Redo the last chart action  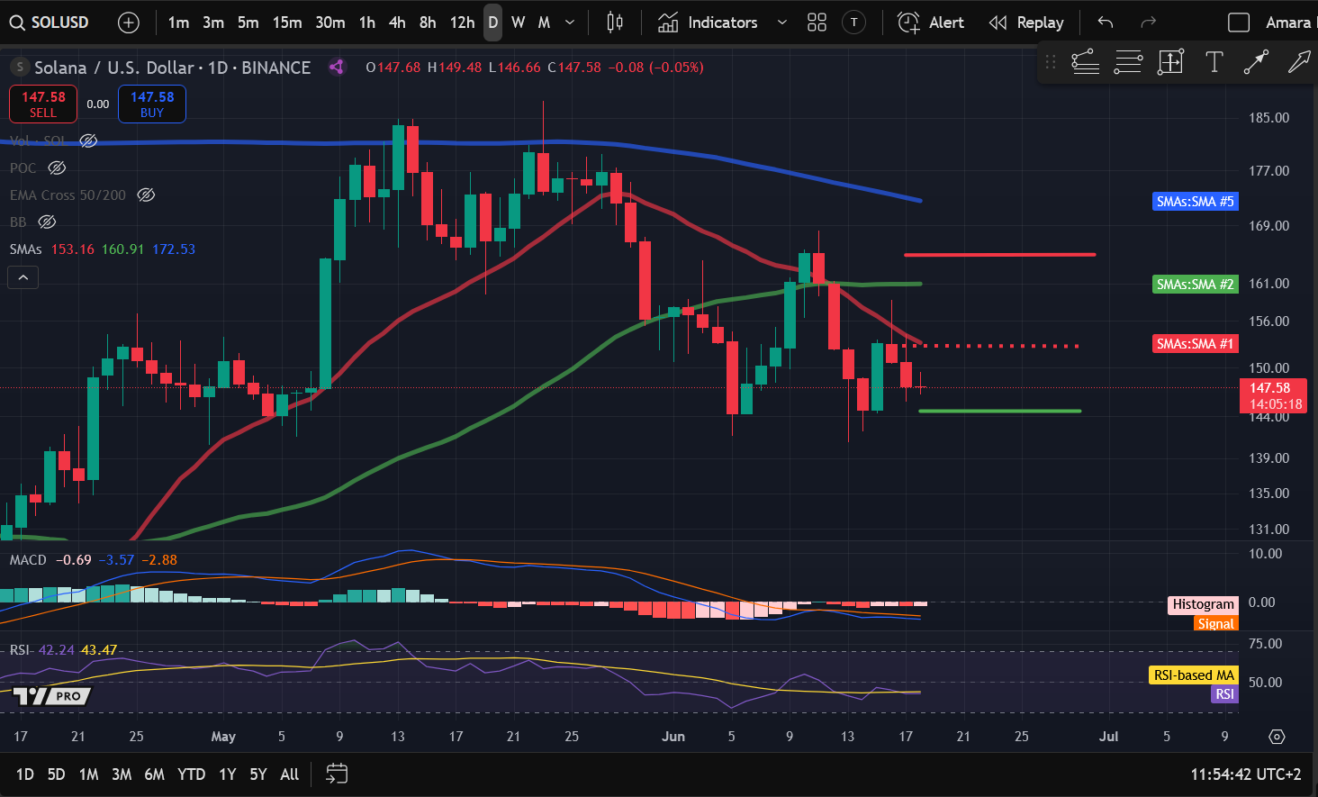[x=1148, y=23]
